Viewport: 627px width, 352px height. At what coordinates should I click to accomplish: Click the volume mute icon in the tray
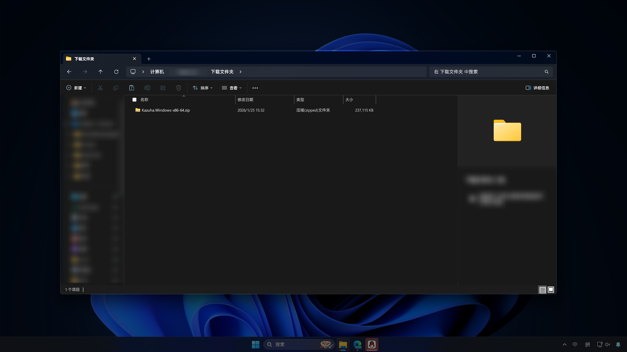[608, 344]
